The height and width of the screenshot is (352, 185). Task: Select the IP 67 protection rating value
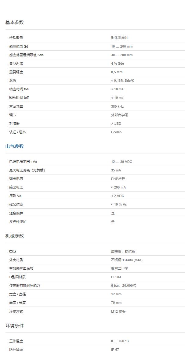(115, 350)
